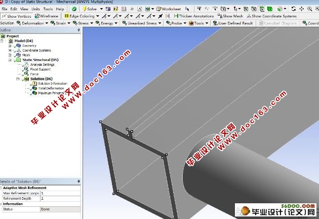Pin the Outline panel
Screen dimensions: 319x219
78,30
